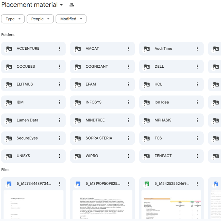This screenshot has height=221, width=221.
Task: Select the SecureEyes folder
Action: click(x=27, y=138)
